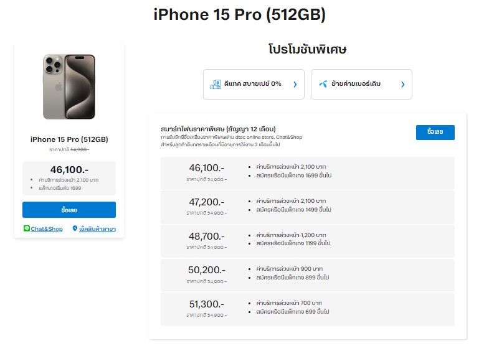Open the Chat&Shop link
This screenshot has height=351, width=479.
(x=47, y=229)
